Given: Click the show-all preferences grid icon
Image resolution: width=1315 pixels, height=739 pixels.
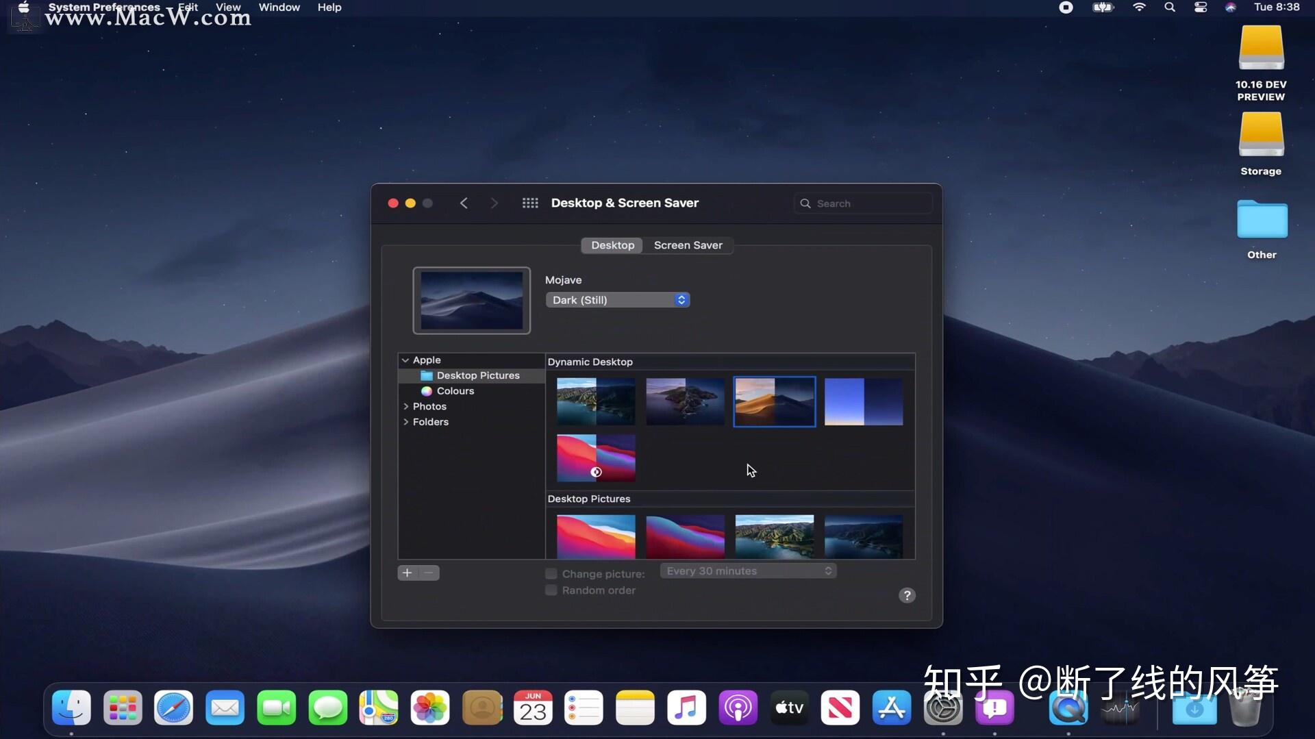Looking at the screenshot, I should [529, 203].
